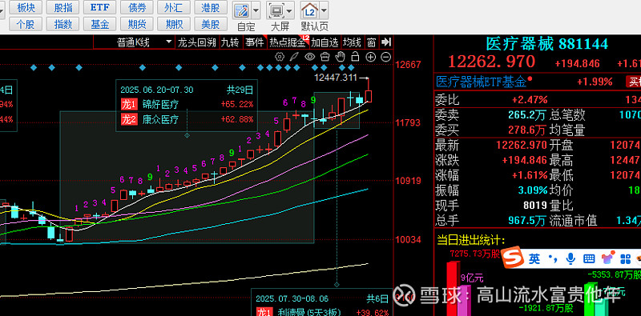Collapse side panel with arrow icon
The image size is (641, 316).
click(x=386, y=42)
